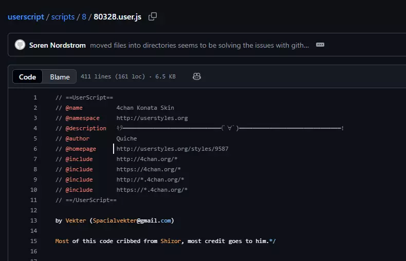Select line number 13 in the gutter
Image resolution: width=406 pixels, height=261 pixels.
pyautogui.click(x=33, y=220)
